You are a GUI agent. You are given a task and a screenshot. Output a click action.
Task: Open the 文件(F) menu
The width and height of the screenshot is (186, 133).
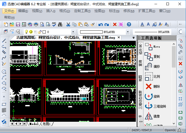point(9,11)
